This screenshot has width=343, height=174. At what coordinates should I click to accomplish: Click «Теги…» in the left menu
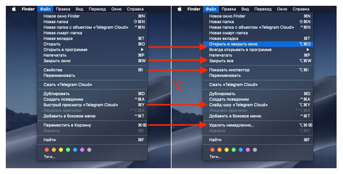[49, 157]
